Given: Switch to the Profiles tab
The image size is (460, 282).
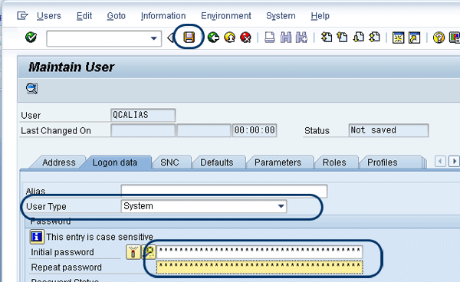Looking at the screenshot, I should (x=383, y=162).
